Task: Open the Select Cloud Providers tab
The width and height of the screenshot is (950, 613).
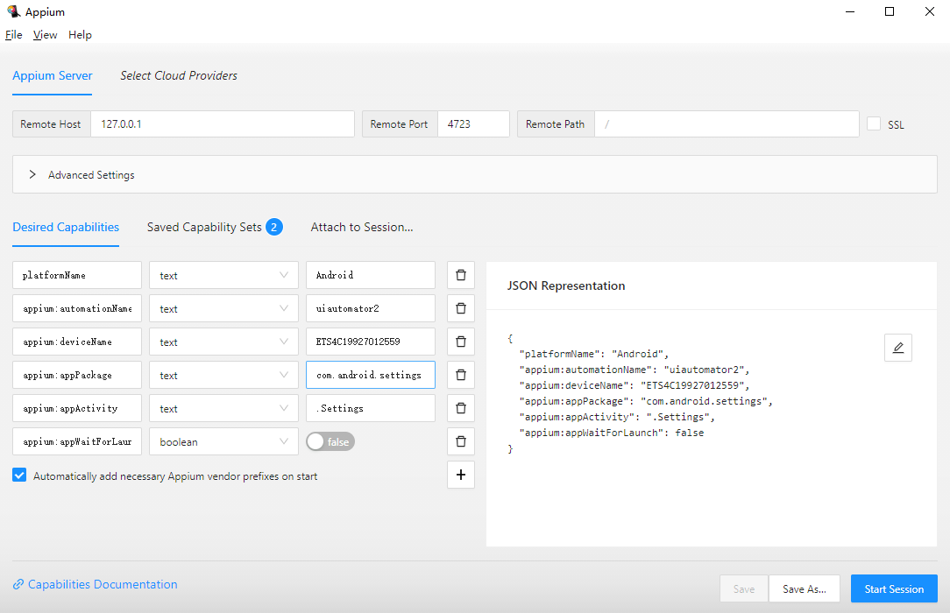Action: [179, 75]
